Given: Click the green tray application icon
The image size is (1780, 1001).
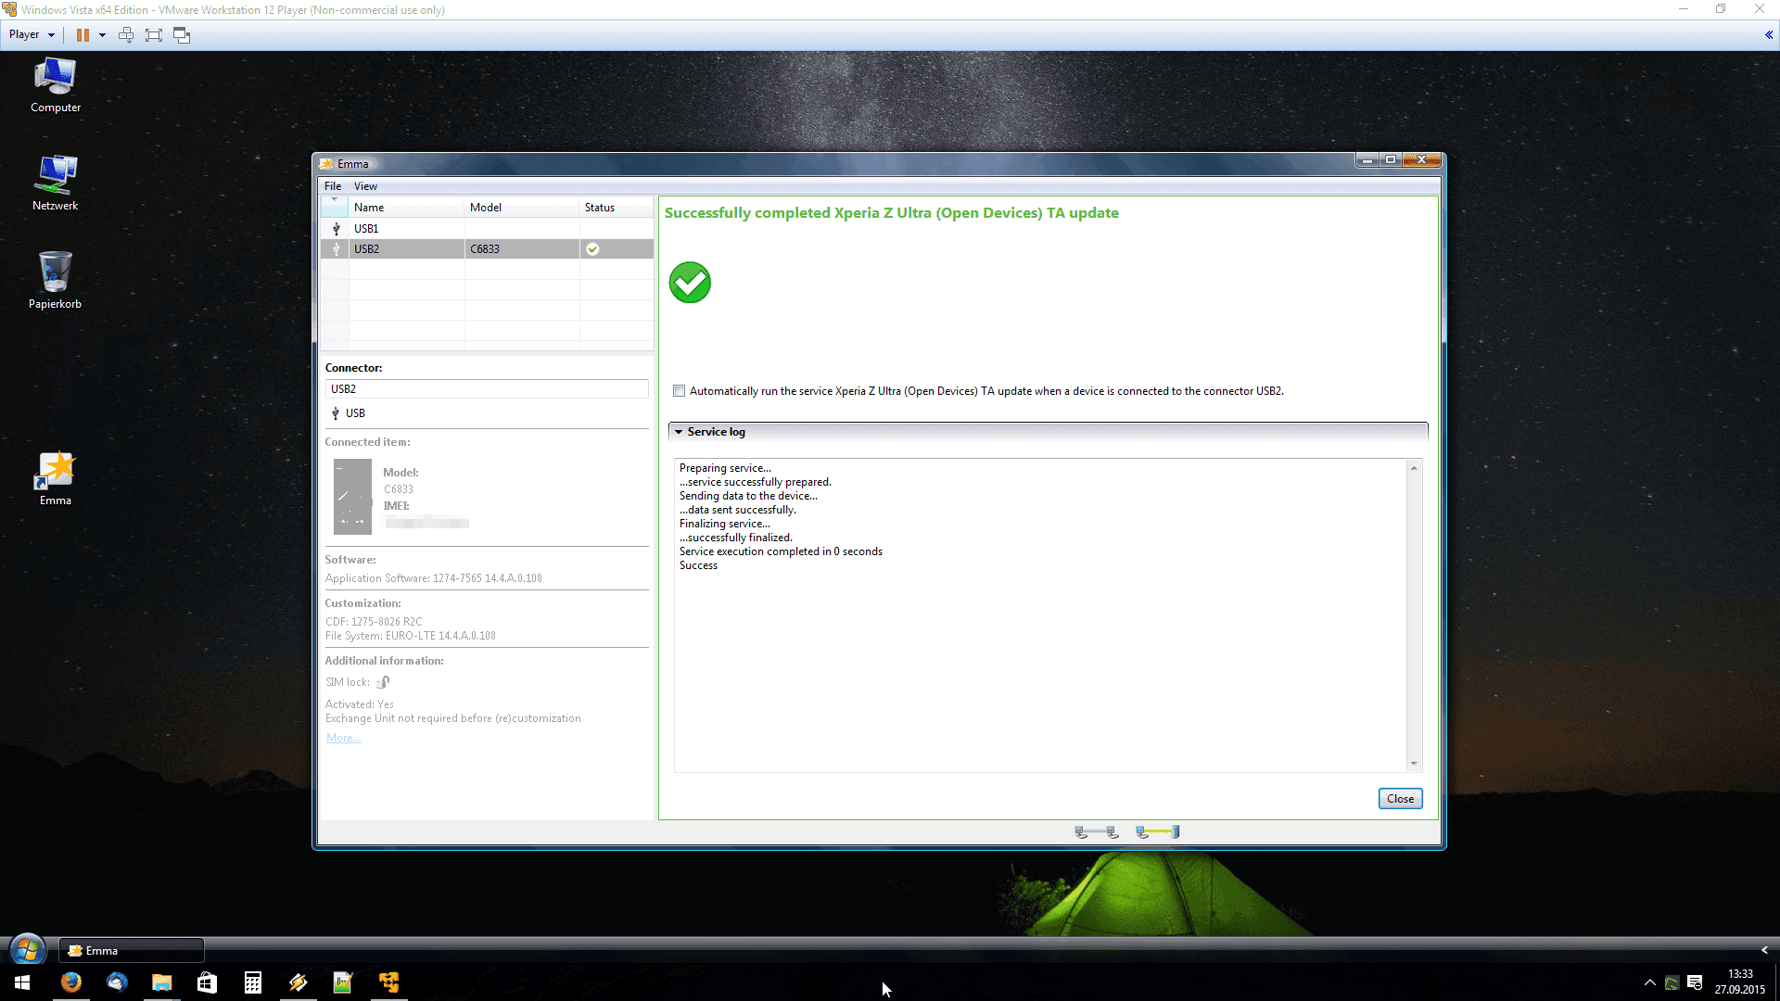Looking at the screenshot, I should 1672,982.
